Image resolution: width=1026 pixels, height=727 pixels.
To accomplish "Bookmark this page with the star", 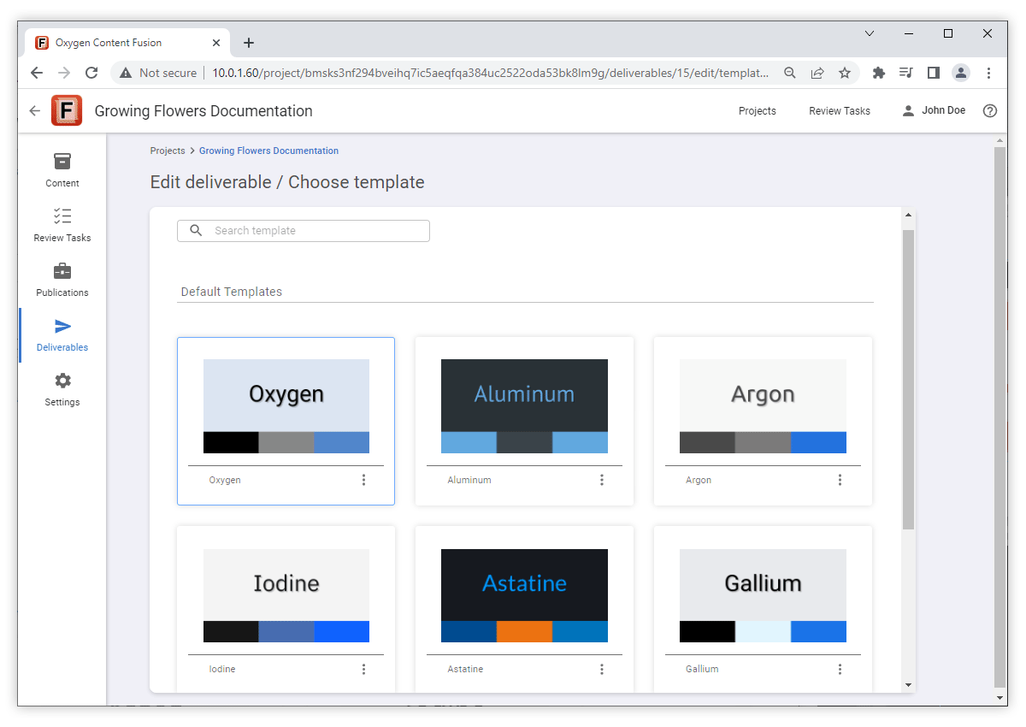I will tap(845, 73).
